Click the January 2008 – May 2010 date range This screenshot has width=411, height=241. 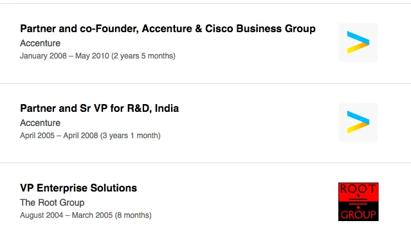pyautogui.click(x=64, y=56)
